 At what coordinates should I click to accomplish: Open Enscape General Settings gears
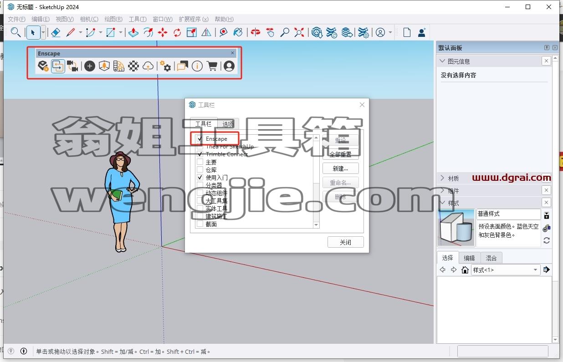point(165,66)
